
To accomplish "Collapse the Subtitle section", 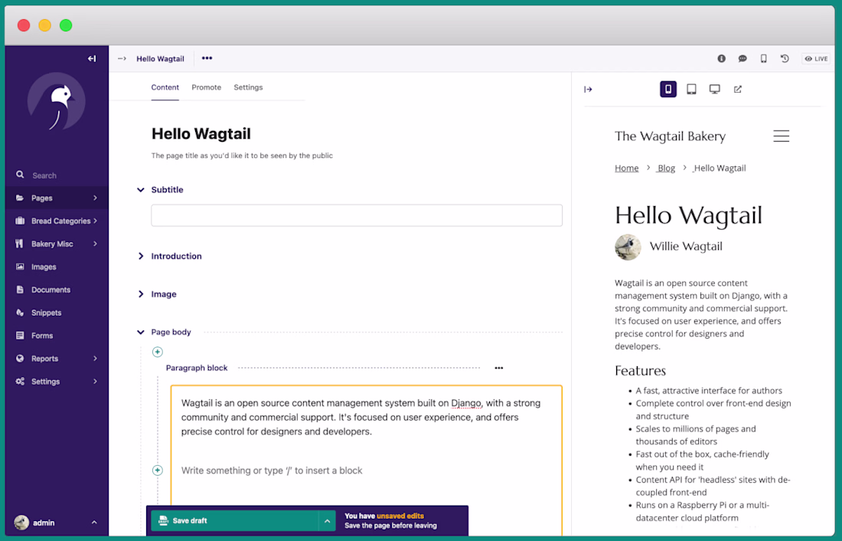I will (141, 190).
